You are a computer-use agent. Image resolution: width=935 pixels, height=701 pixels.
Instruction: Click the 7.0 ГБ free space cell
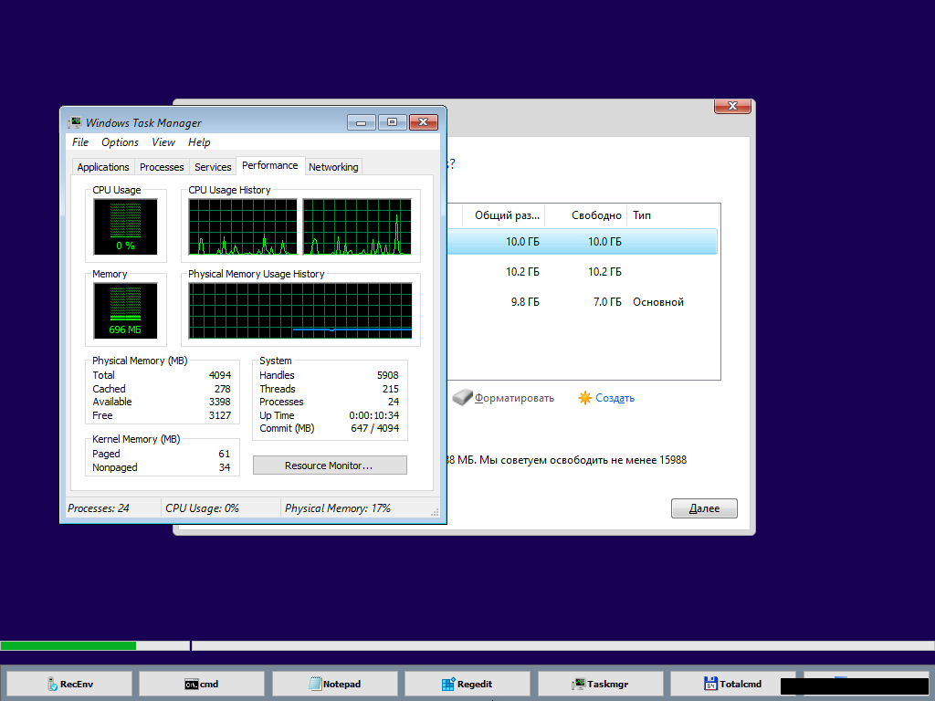click(607, 302)
